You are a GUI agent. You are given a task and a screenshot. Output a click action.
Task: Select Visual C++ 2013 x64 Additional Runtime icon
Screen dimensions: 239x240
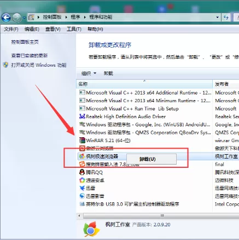pyautogui.click(x=82, y=92)
